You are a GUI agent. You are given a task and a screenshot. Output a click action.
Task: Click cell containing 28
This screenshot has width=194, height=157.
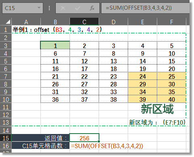[x=114, y=84]
